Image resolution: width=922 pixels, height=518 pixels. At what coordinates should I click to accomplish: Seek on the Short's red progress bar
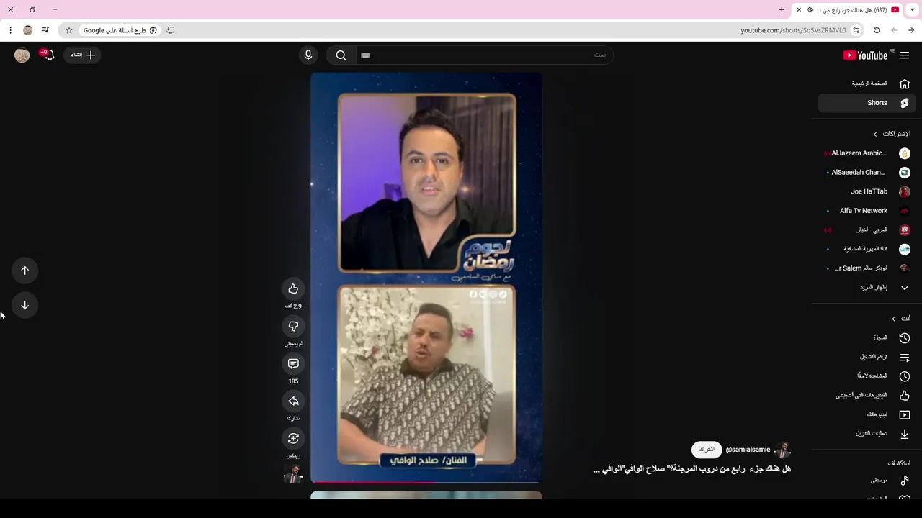(426, 482)
